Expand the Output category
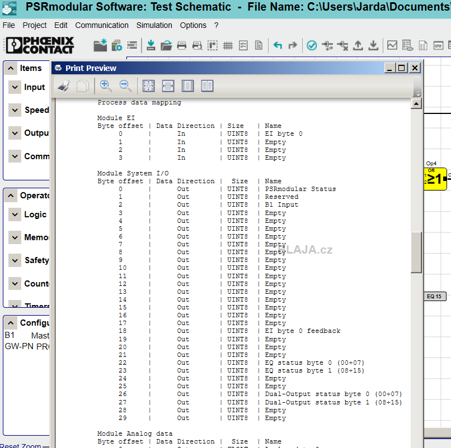The height and width of the screenshot is (448, 451). (15, 133)
